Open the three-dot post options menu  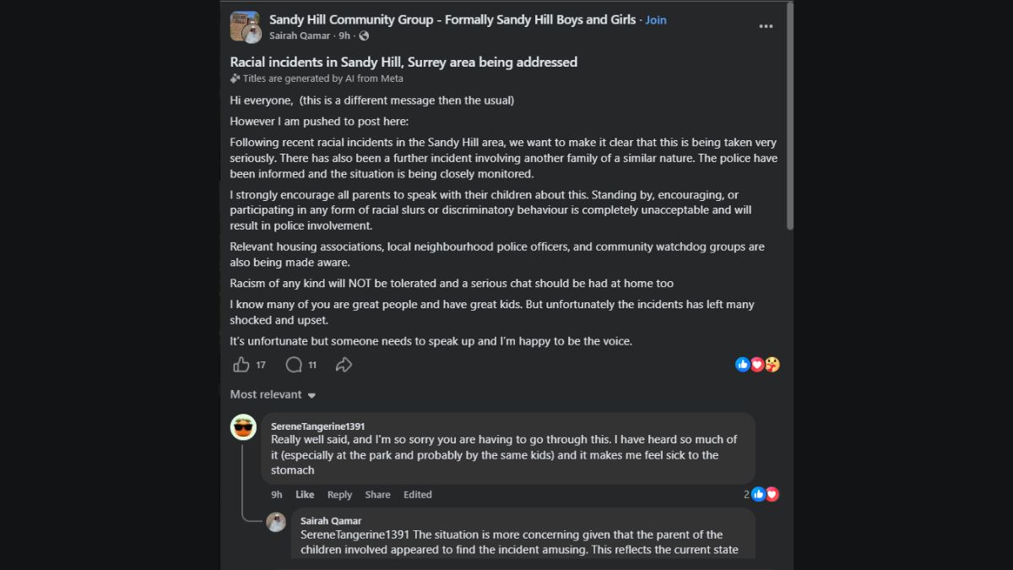click(x=766, y=27)
